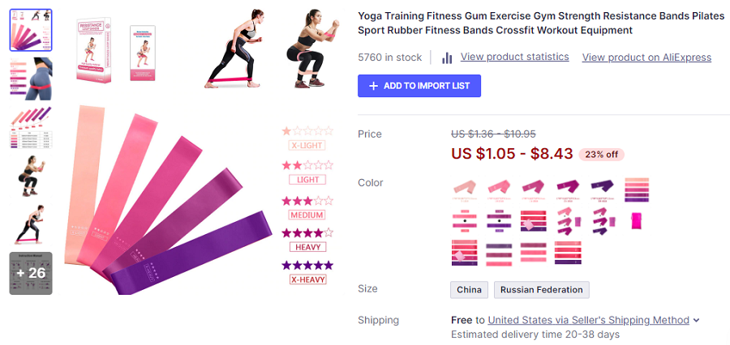The width and height of the screenshot is (730, 345).
Task: Choose the light pink single band color
Action: pyautogui.click(x=465, y=189)
